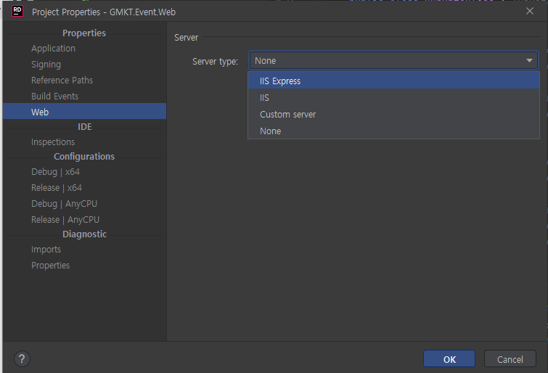
Task: Go to the Signing page
Action: tap(46, 65)
